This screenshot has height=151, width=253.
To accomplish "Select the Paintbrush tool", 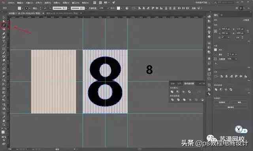I will 4,53.
